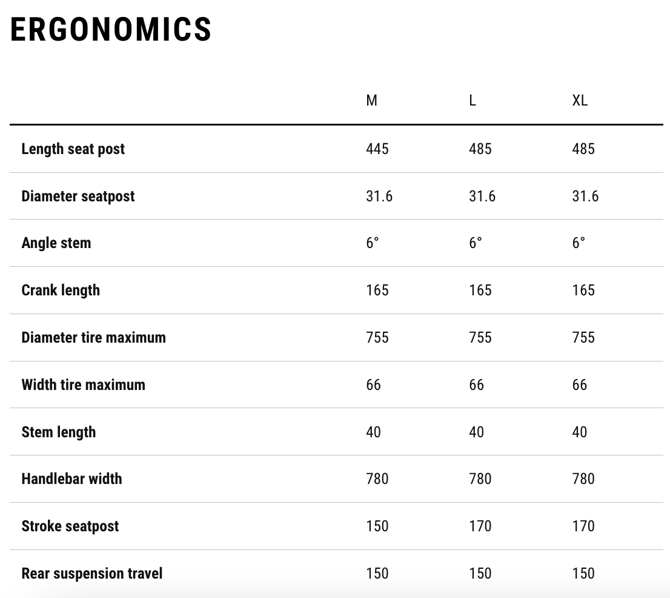Click the Handlebar width value for size XL
This screenshot has height=598, width=670.
[x=583, y=479]
